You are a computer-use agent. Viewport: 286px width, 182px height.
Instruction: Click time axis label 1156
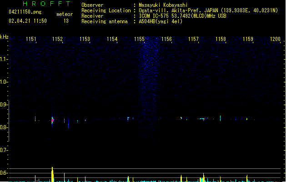166,39
